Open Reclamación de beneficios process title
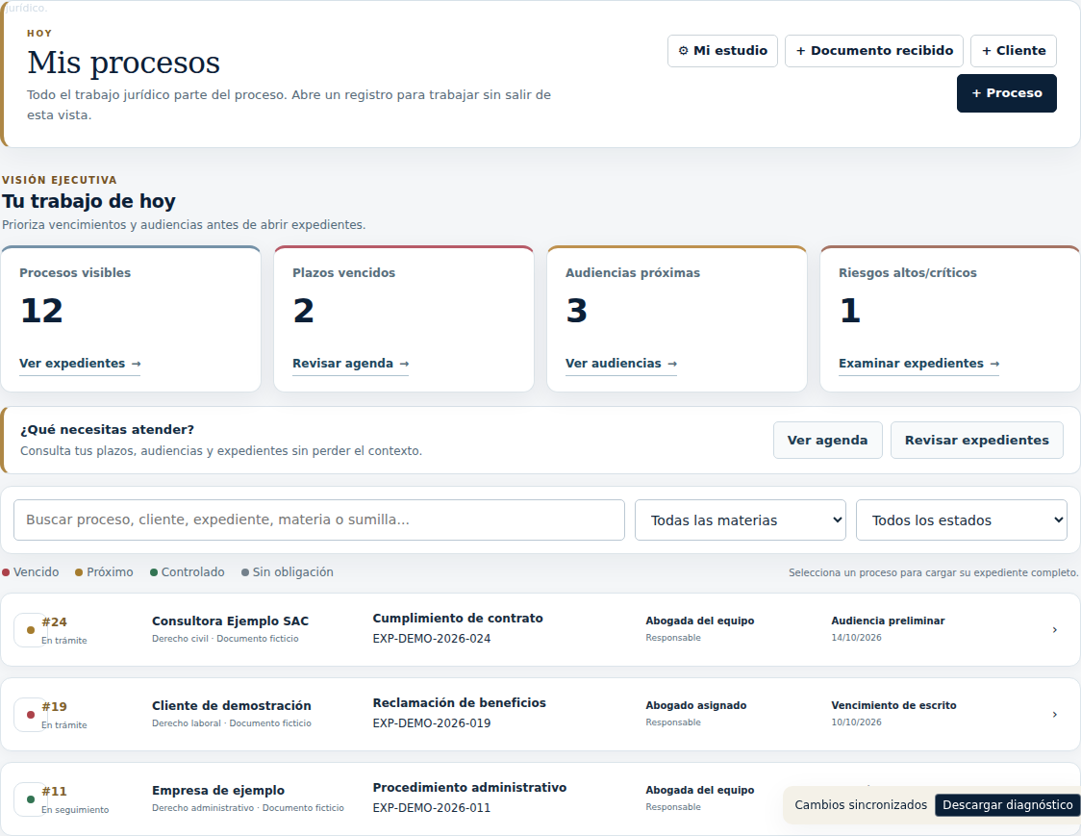1081x836 pixels. 459,703
